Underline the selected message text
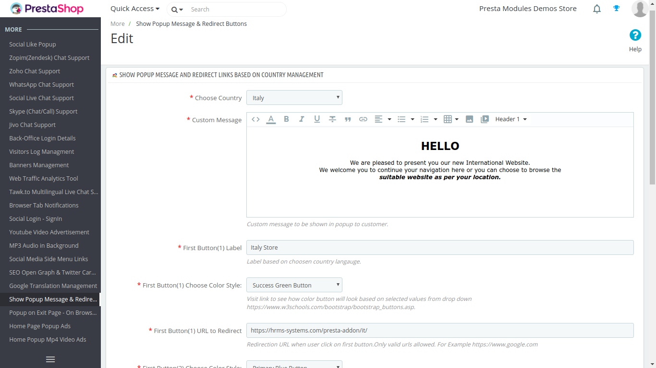The width and height of the screenshot is (656, 368). point(317,119)
